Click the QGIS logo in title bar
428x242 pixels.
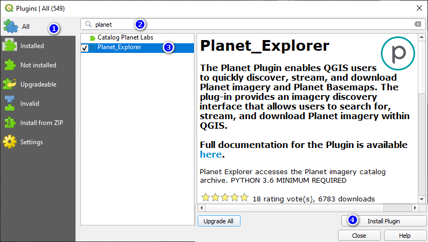click(x=9, y=9)
